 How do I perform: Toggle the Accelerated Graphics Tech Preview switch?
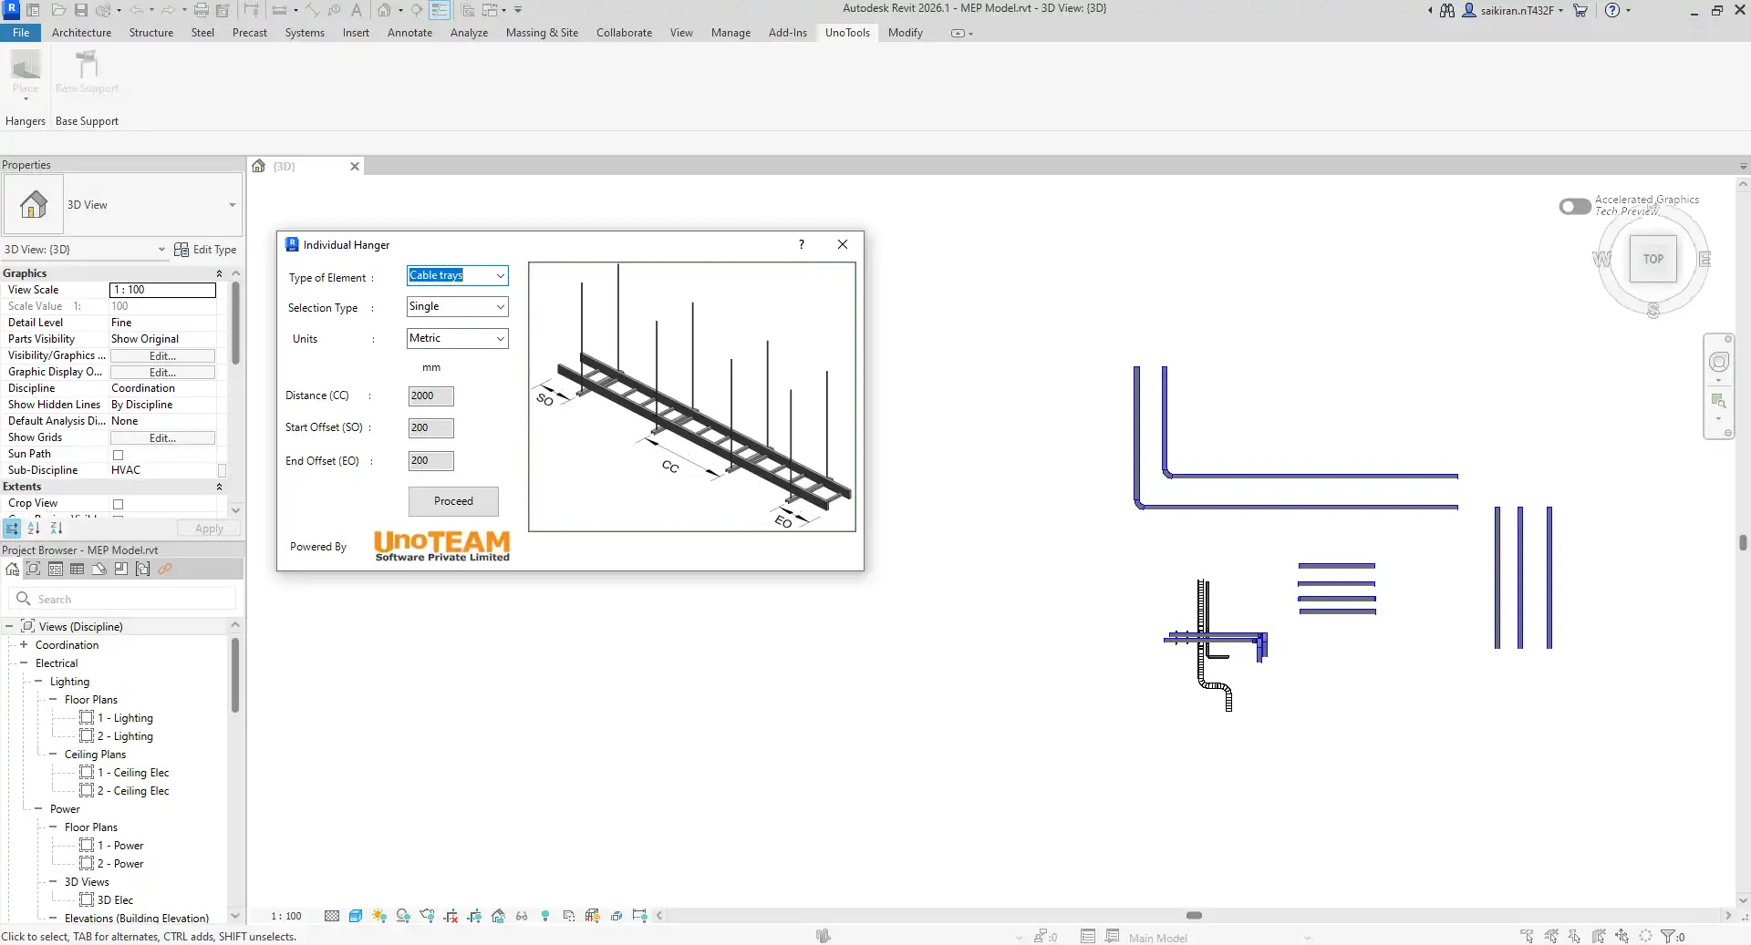[1575, 207]
